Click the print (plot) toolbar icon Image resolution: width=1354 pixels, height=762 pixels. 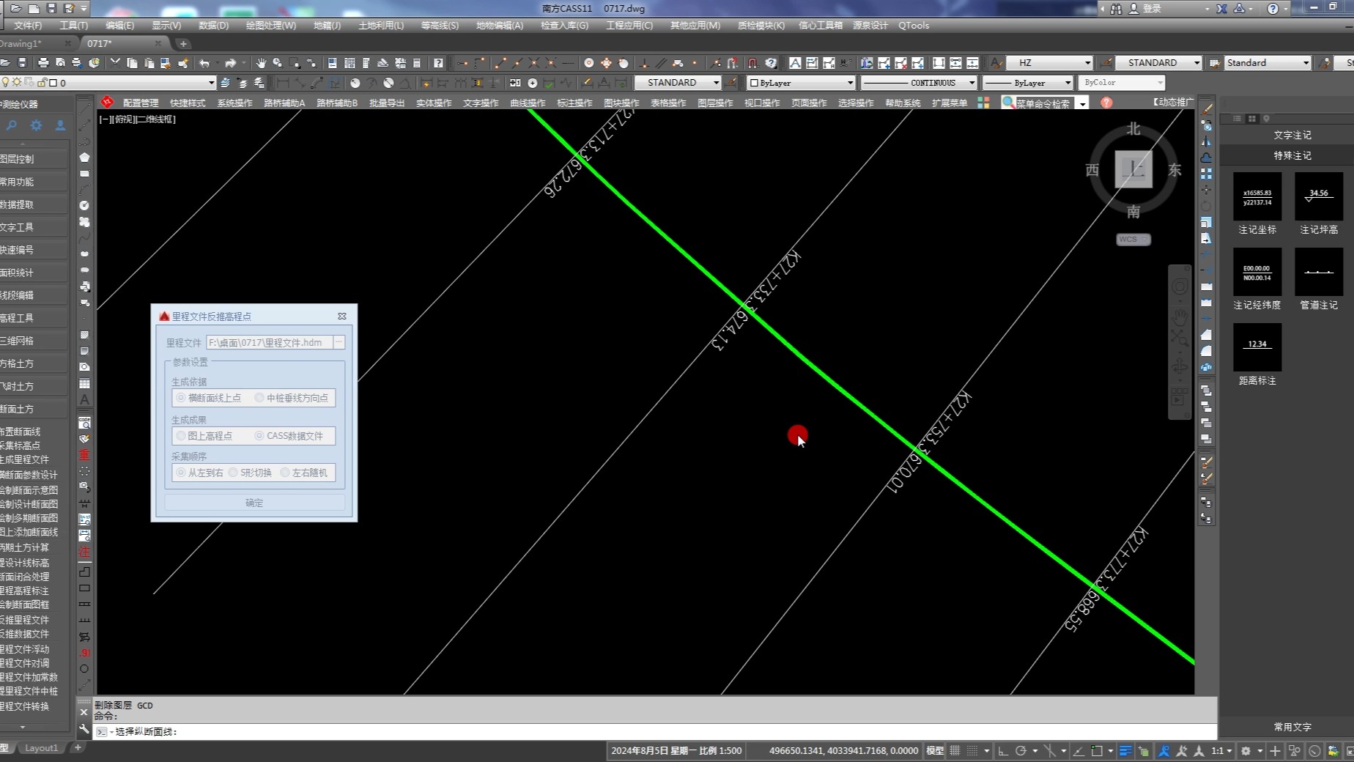43,63
